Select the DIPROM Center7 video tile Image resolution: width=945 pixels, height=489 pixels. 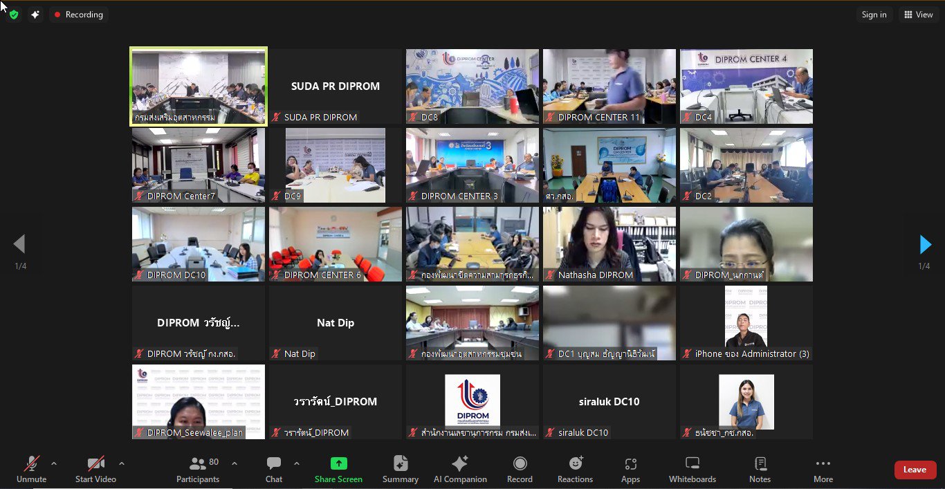[x=199, y=165]
